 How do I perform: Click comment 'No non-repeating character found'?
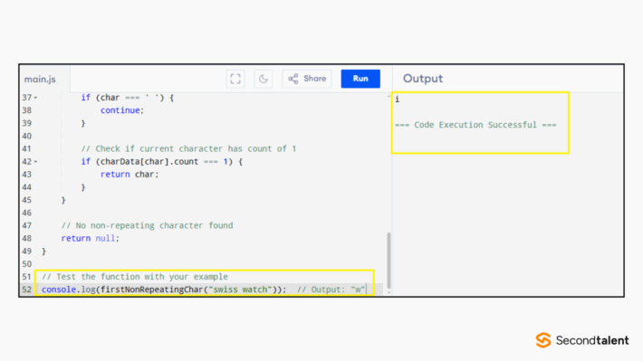tap(148, 226)
